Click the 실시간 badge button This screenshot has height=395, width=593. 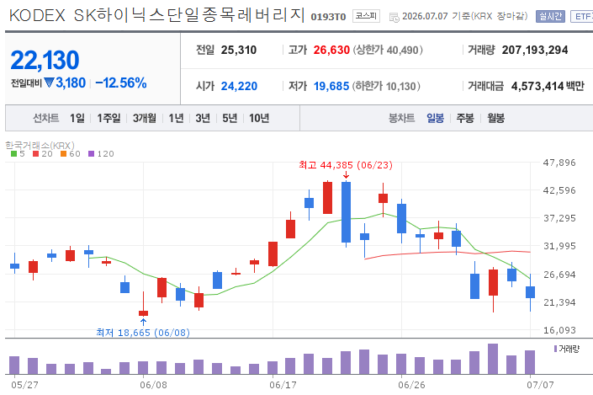[550, 16]
